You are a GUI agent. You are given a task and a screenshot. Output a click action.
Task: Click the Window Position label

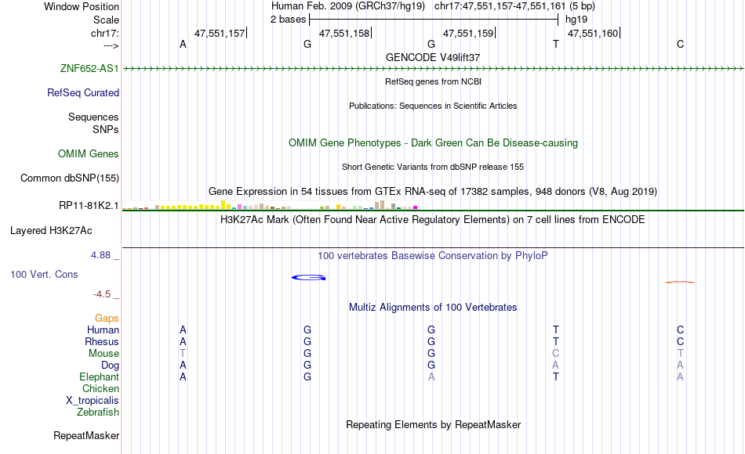pyautogui.click(x=82, y=6)
